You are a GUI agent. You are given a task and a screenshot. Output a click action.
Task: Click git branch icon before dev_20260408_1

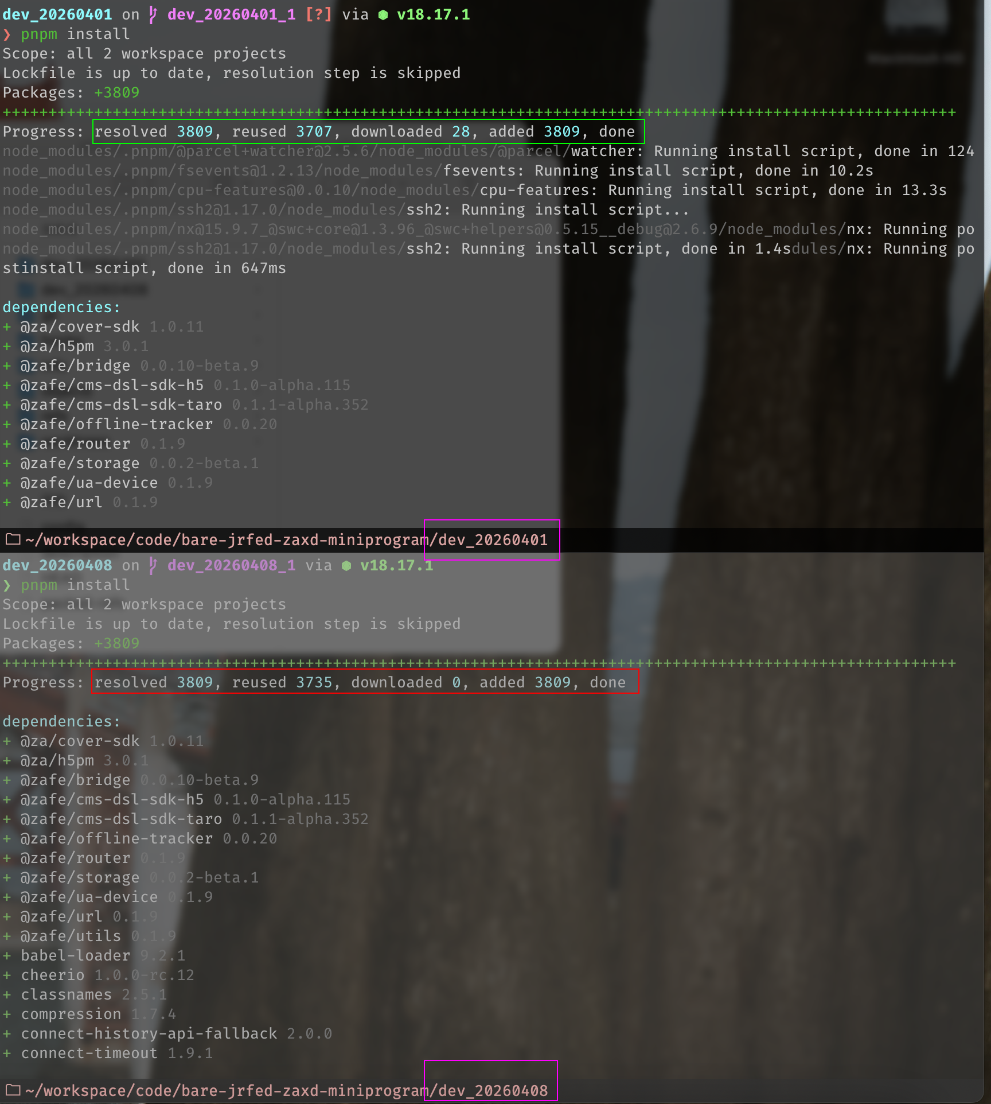(153, 566)
